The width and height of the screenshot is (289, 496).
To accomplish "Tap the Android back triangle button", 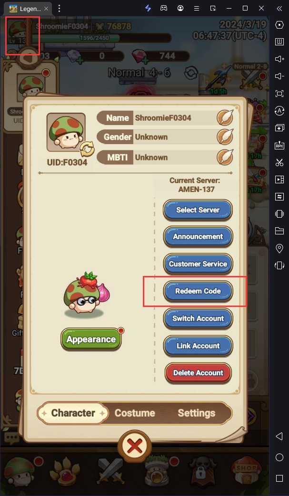I will tap(279, 436).
